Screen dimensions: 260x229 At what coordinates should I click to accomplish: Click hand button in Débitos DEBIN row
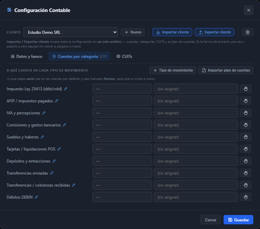point(246,197)
